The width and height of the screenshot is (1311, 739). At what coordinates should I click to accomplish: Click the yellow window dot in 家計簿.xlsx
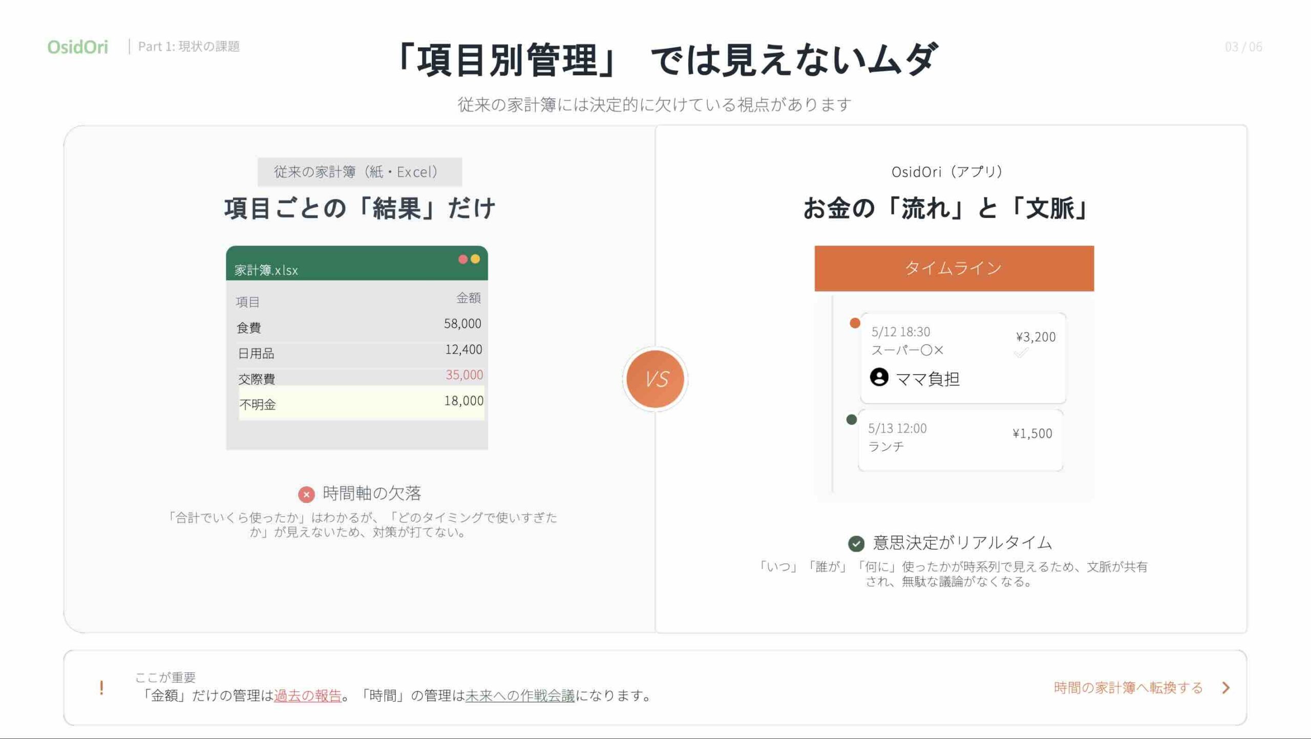tap(475, 259)
